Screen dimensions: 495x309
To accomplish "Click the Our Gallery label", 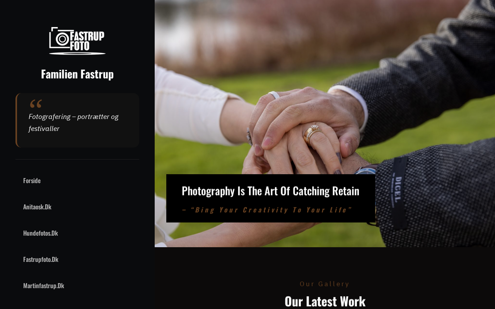I will coord(325,284).
